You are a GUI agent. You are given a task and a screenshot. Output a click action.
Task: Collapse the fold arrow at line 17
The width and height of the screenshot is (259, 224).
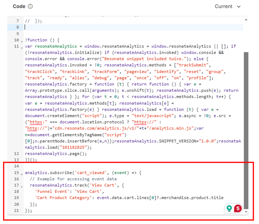click(22, 186)
